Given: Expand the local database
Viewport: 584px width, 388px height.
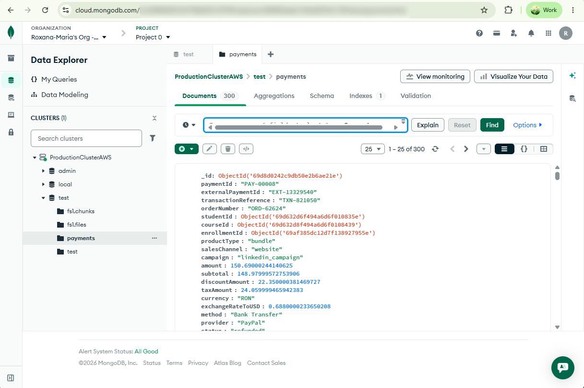Looking at the screenshot, I should [x=43, y=184].
